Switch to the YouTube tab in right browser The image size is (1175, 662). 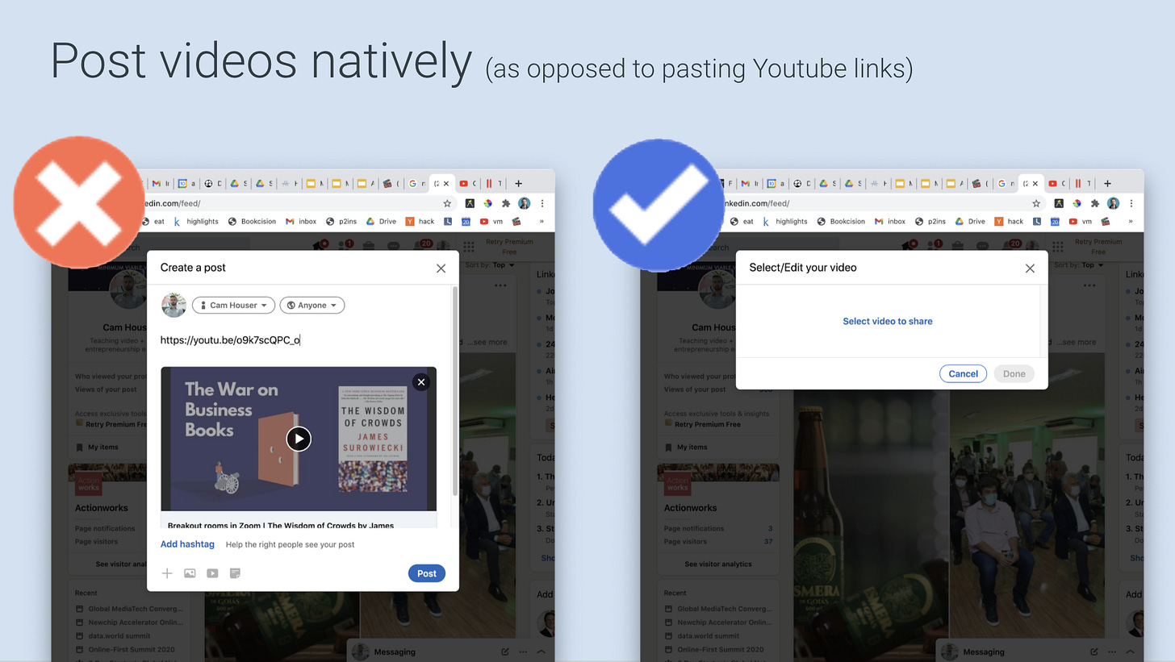(x=1057, y=184)
